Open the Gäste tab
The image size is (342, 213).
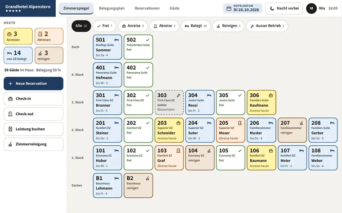tap(175, 8)
